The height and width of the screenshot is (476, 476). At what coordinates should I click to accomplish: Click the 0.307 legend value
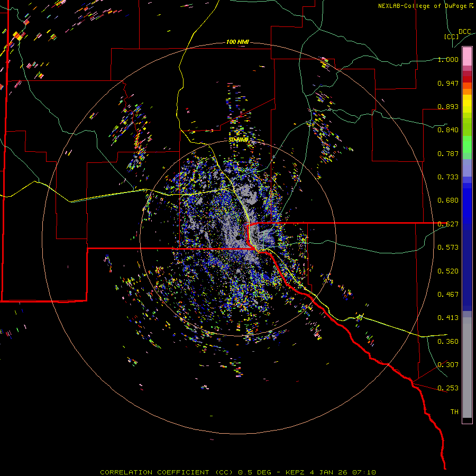(448, 365)
